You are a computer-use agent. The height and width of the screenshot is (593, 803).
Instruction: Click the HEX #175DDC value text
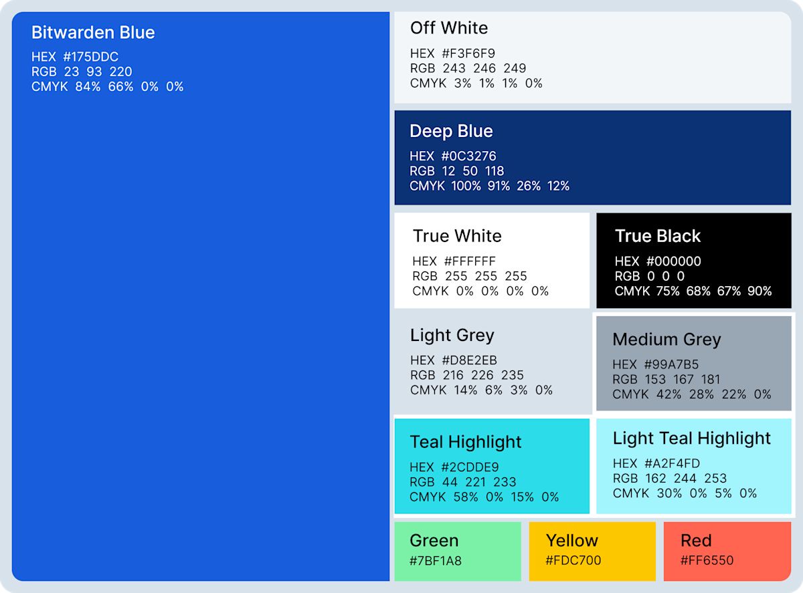pyautogui.click(x=75, y=57)
